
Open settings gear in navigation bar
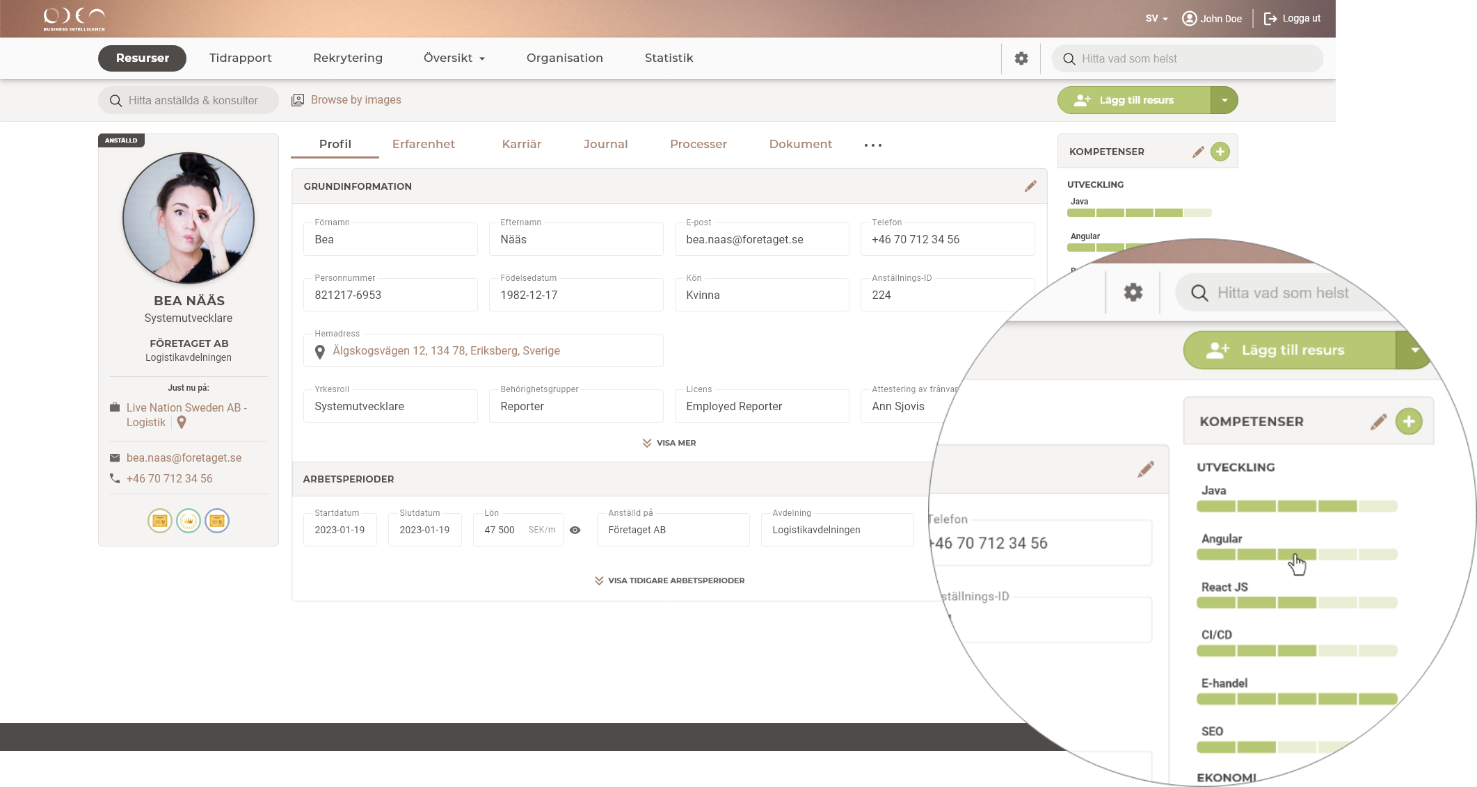coord(1021,58)
